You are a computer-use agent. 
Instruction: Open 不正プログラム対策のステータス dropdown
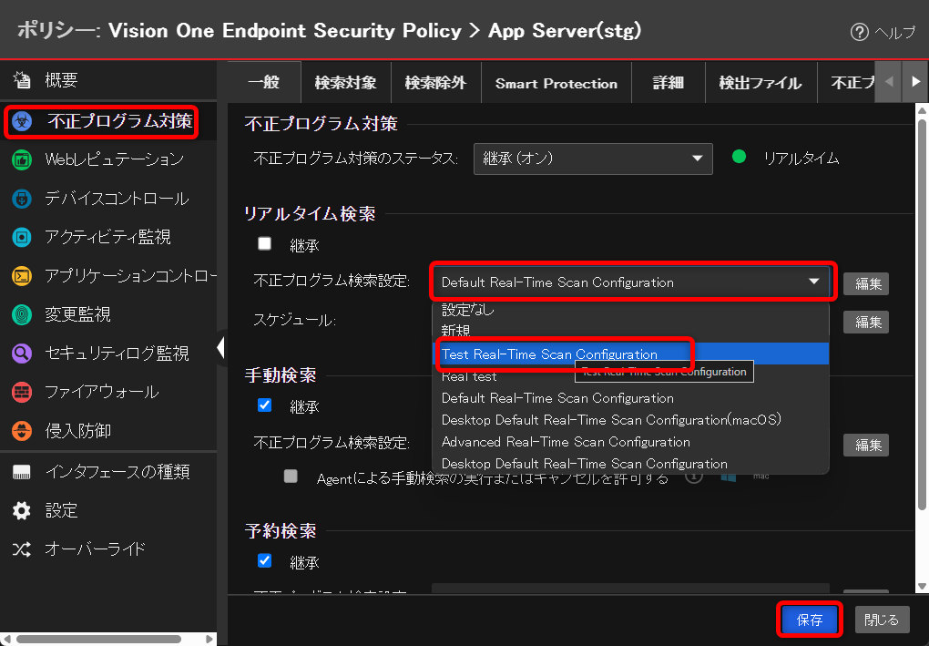click(x=593, y=159)
